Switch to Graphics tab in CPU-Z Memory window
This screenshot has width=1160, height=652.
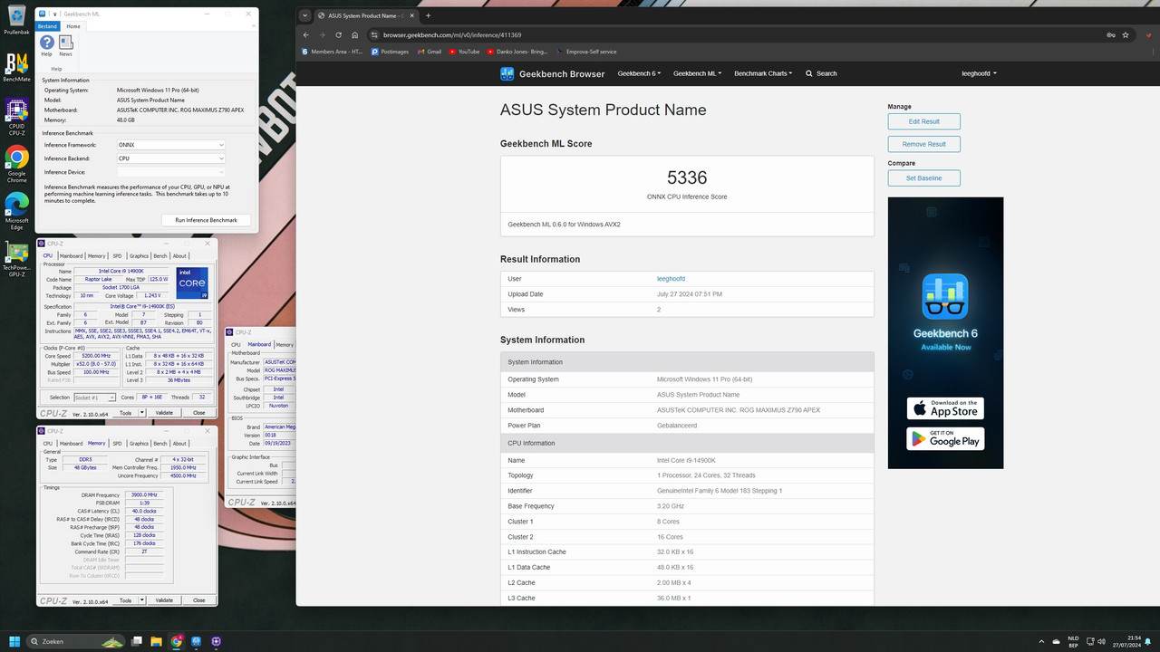(x=139, y=444)
